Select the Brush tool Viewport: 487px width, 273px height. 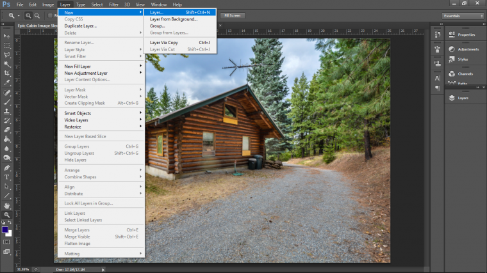[x=6, y=102]
